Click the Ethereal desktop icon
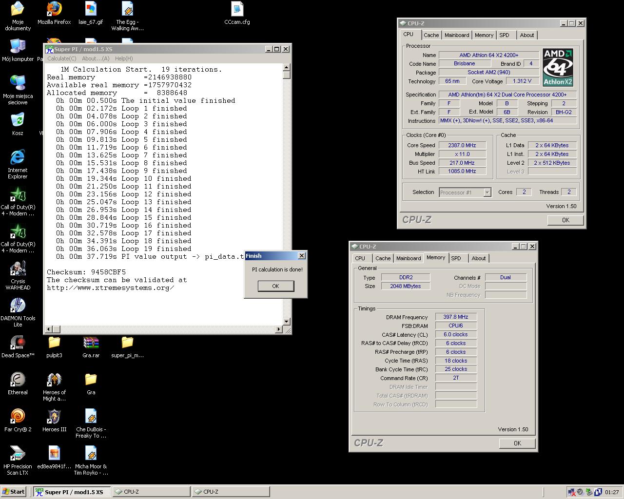The image size is (624, 499). point(18,380)
